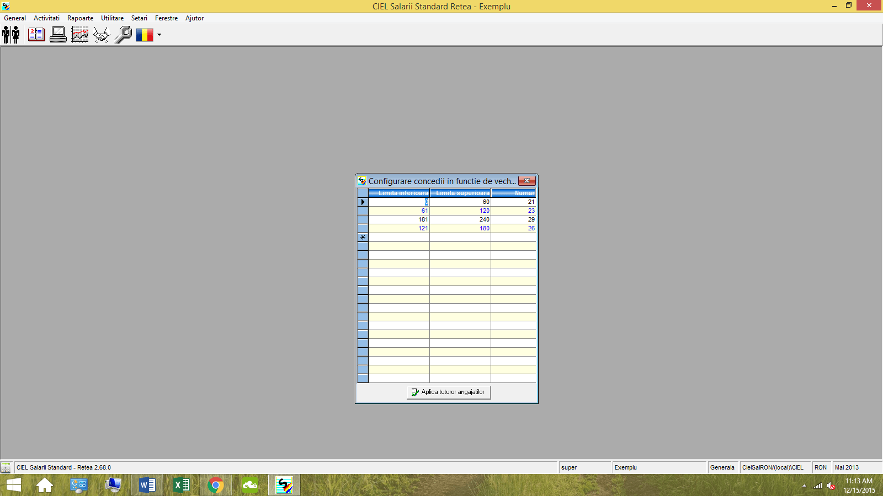Select cell with upper limit 180
The height and width of the screenshot is (496, 883).
460,228
